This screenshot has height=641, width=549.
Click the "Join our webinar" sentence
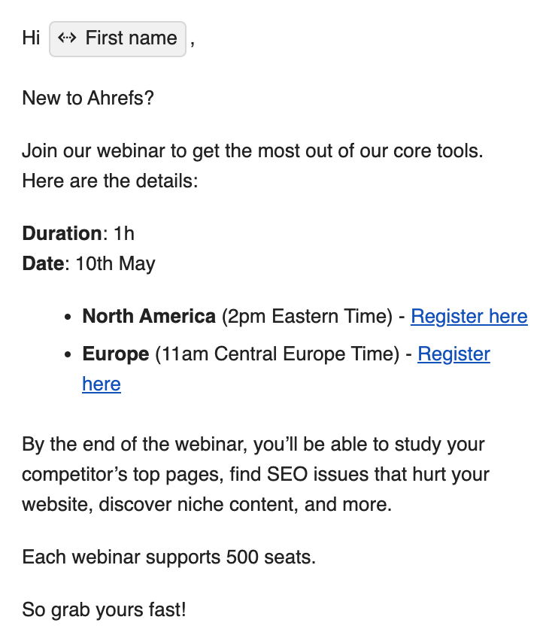click(x=253, y=151)
